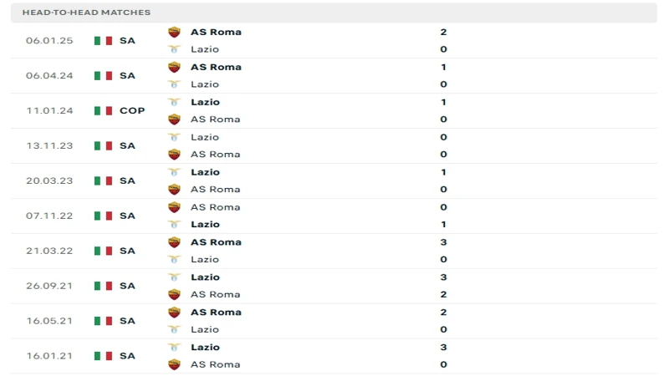
Task: Click Lazio eagle logo in 16.05.21 match
Action: coord(174,329)
